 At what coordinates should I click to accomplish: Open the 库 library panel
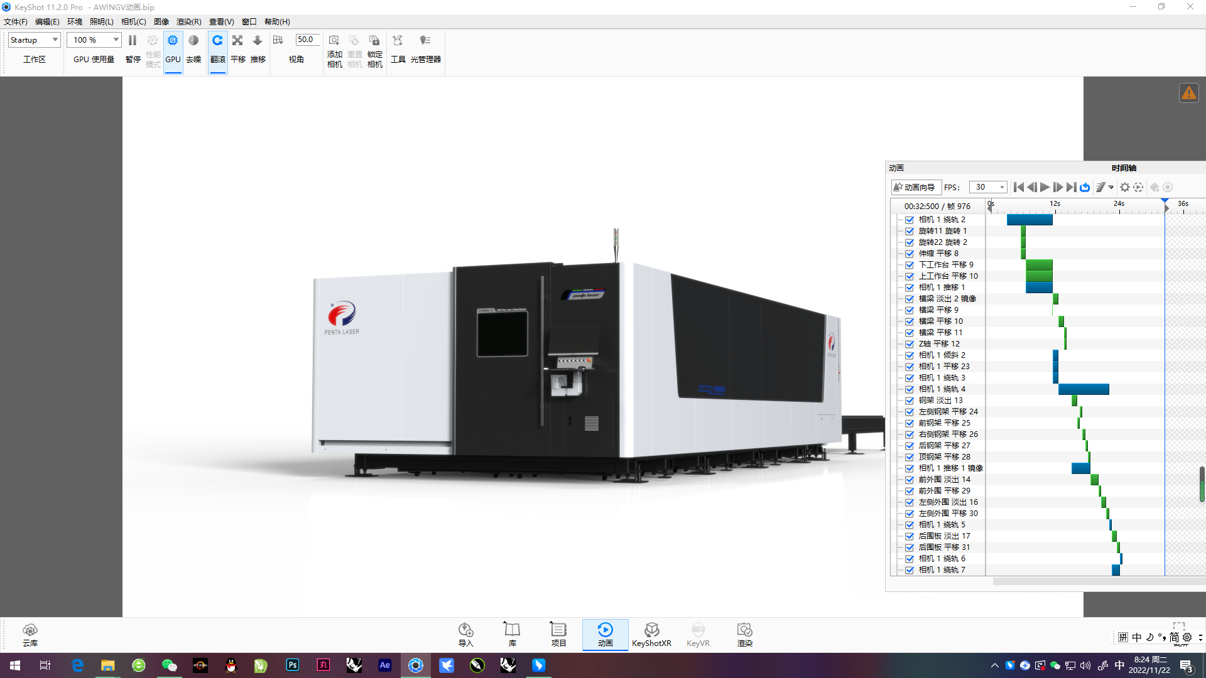click(511, 634)
